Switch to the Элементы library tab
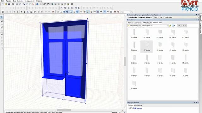The width and height of the screenshot is (202, 113). pos(138,23)
